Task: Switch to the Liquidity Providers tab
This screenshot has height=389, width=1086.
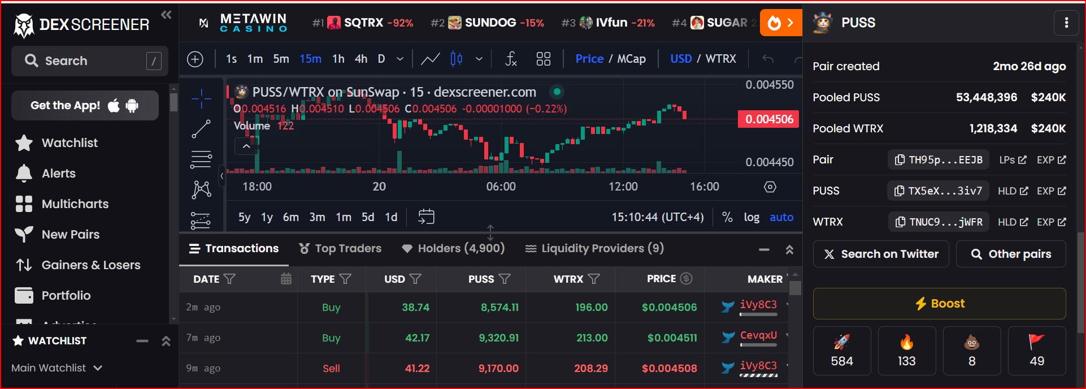Action: (x=594, y=248)
